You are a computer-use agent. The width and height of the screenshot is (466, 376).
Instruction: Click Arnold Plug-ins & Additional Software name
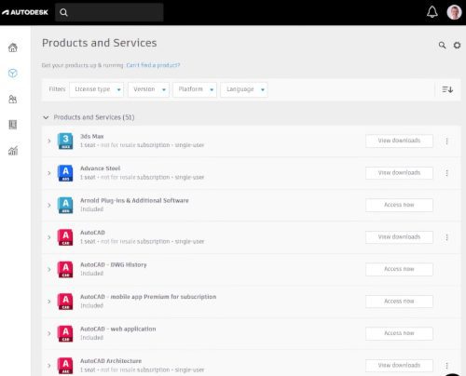(x=134, y=200)
